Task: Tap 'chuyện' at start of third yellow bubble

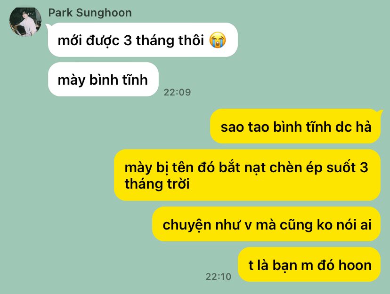Action: [x=187, y=225]
